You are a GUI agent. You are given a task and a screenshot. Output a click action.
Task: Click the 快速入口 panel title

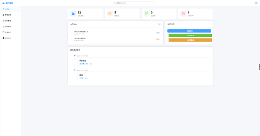coord(171,24)
